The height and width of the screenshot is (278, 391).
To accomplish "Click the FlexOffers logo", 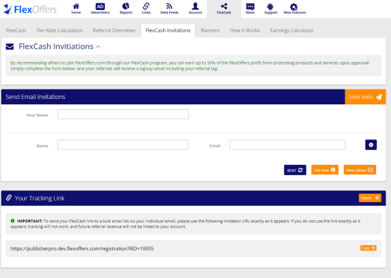I will [30, 9].
